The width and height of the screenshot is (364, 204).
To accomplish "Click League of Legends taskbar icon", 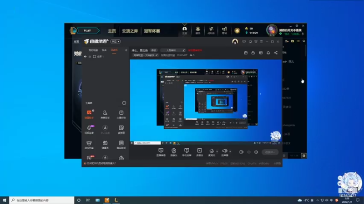I will (x=116, y=200).
